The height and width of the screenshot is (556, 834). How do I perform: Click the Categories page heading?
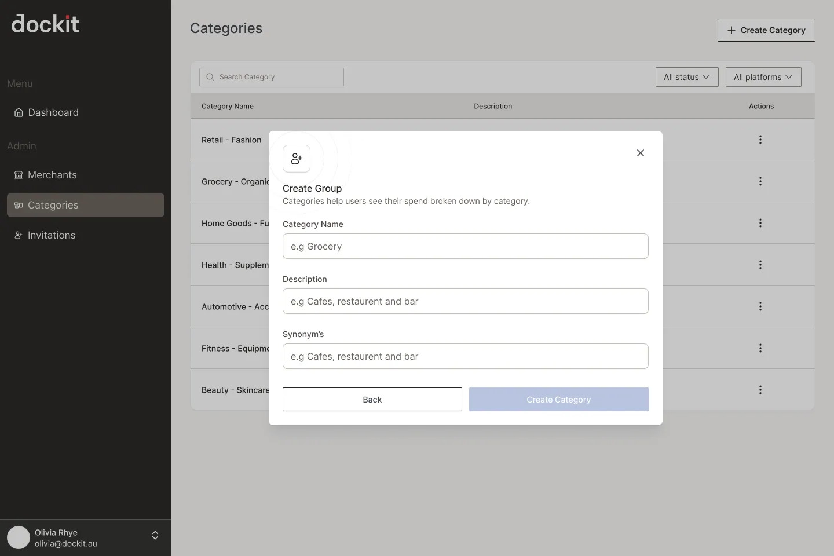coord(226,28)
